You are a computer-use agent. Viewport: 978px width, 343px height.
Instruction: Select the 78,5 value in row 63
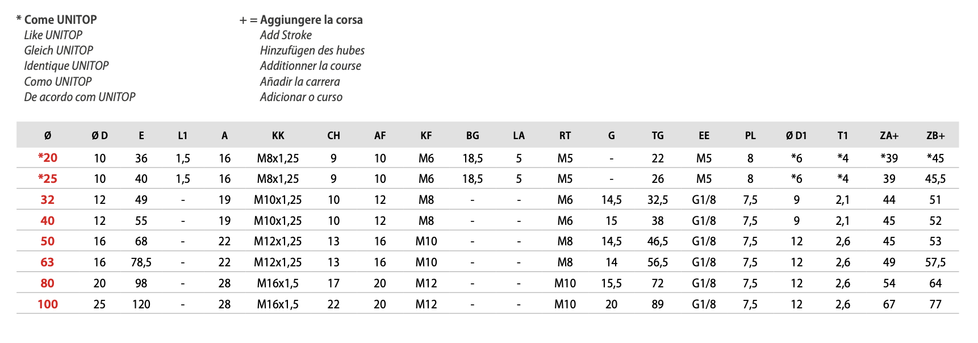141,262
